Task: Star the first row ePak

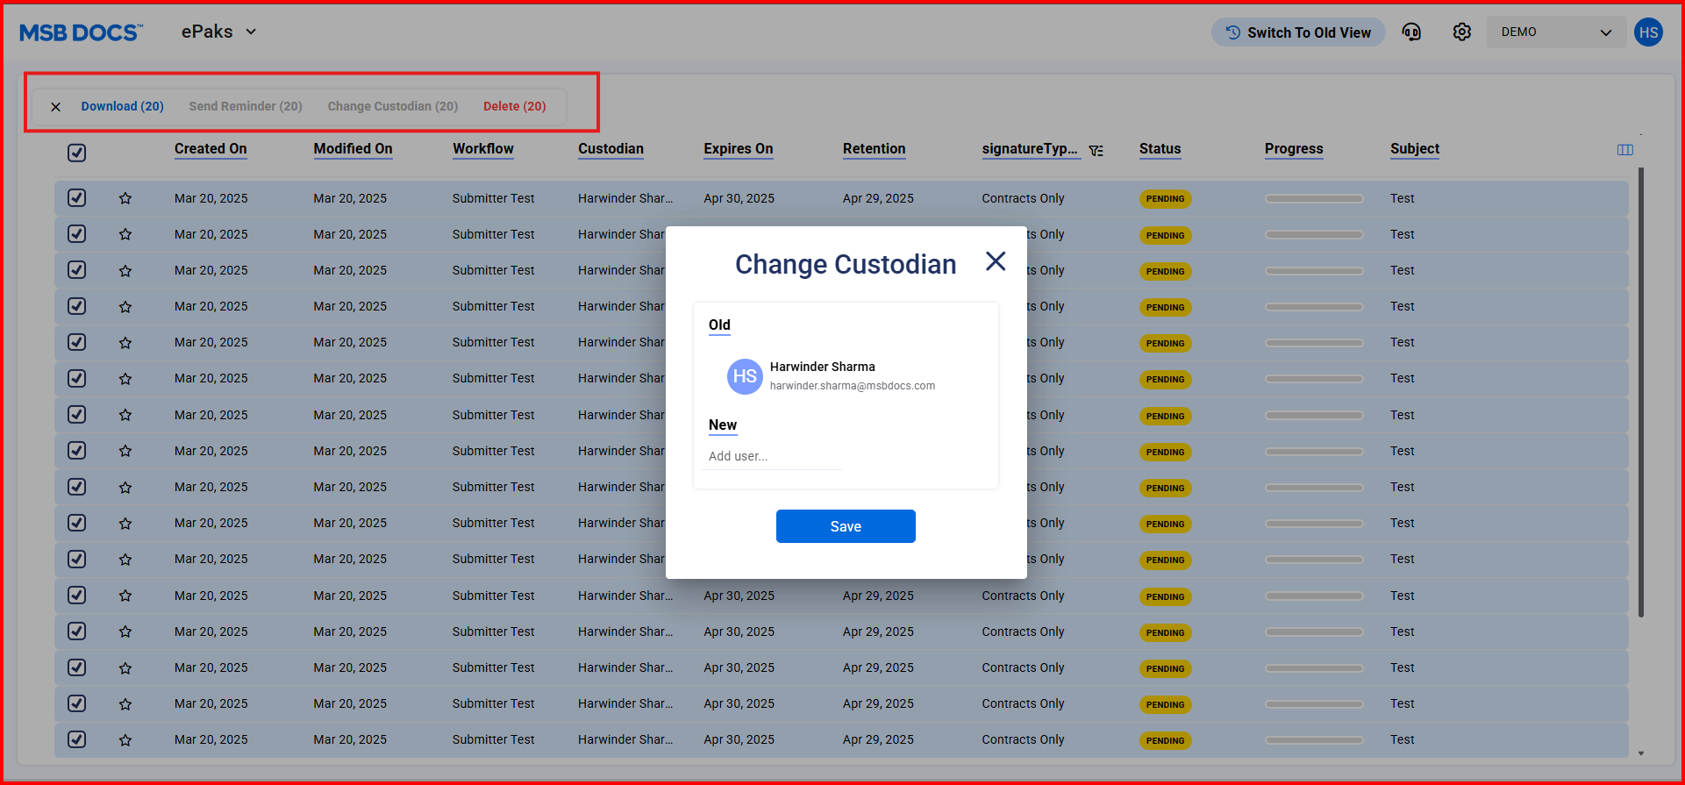Action: pos(125,199)
